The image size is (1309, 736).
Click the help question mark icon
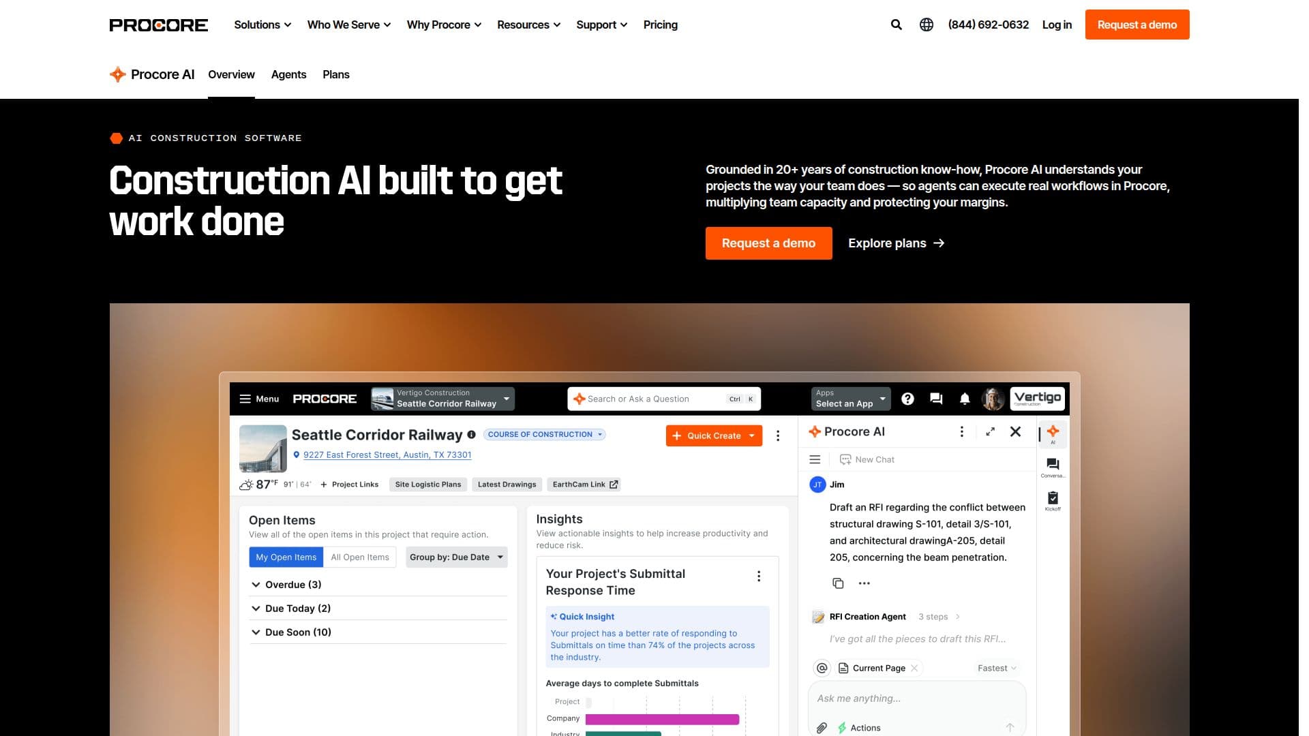(907, 399)
